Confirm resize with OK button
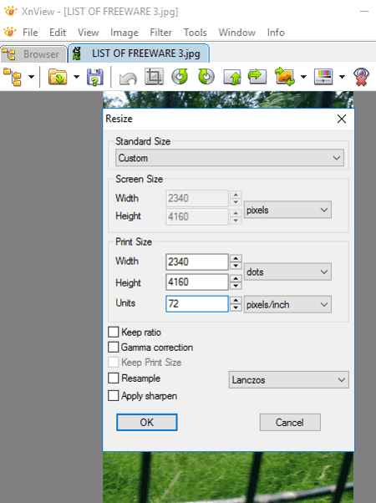The height and width of the screenshot is (503, 376). pos(146,422)
